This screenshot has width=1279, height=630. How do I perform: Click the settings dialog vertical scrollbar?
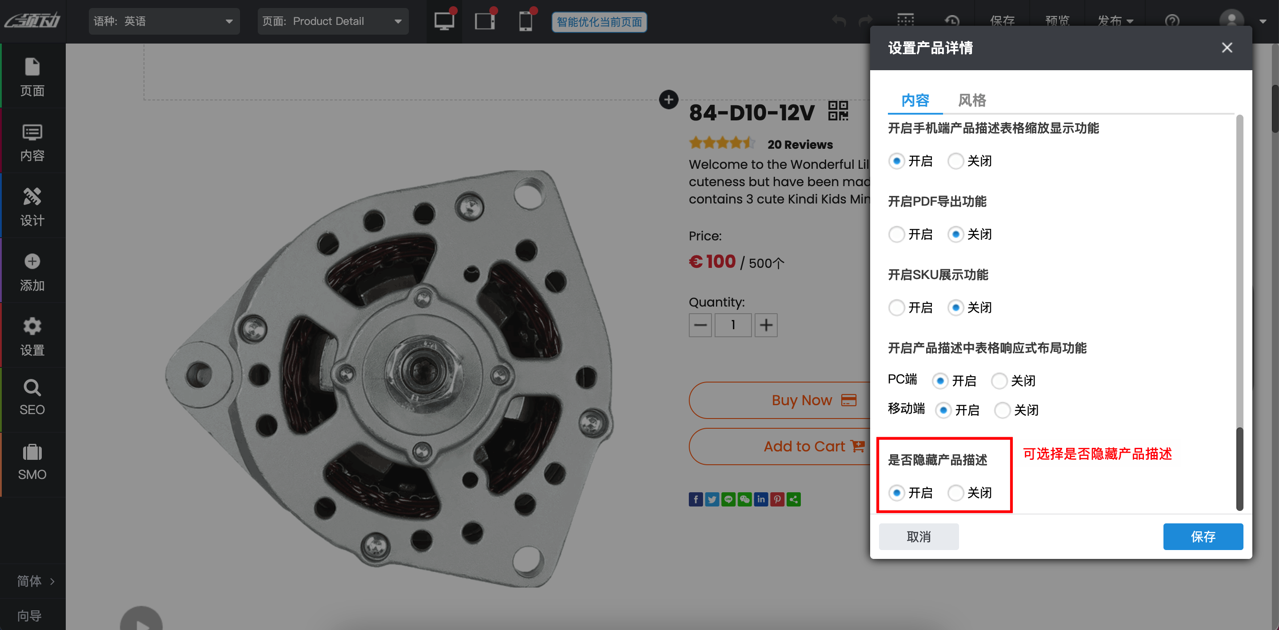[x=1239, y=469]
